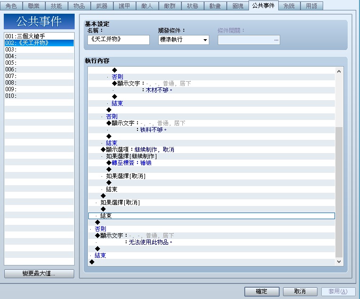This screenshot has width=360, height=299.
Task: Confirm with the 確定 button
Action: 262,291
